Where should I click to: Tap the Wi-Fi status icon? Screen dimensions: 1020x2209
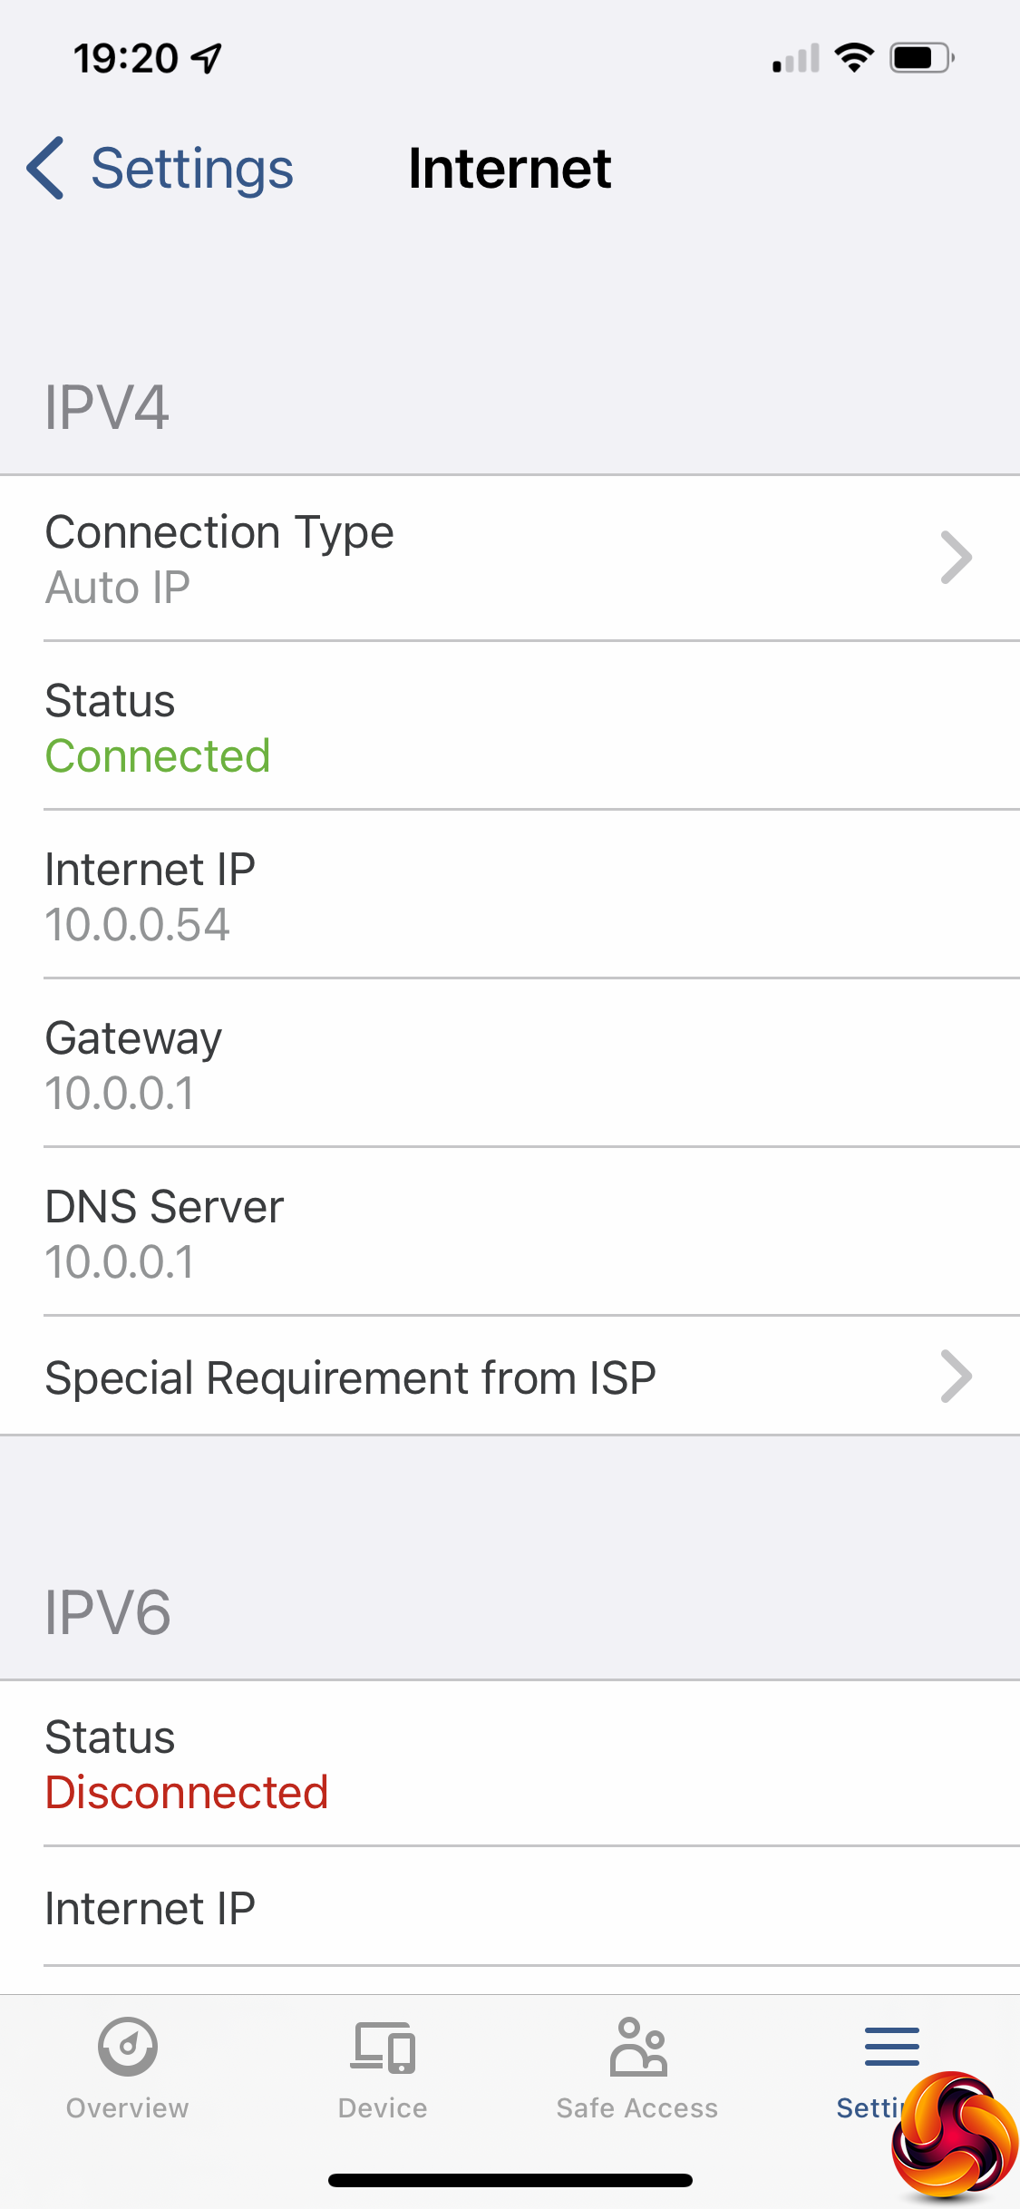pyautogui.click(x=854, y=58)
